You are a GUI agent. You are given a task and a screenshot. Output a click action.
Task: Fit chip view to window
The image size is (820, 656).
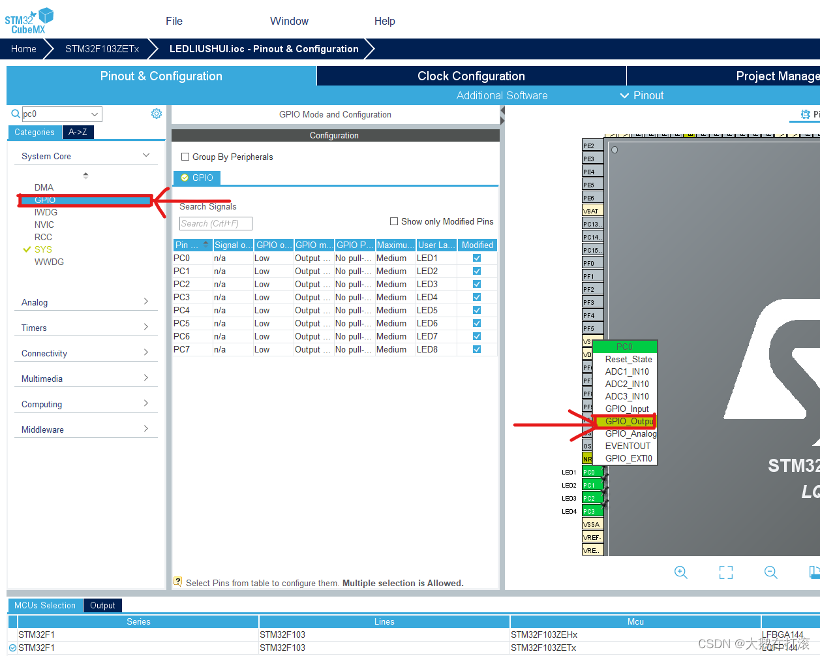[x=726, y=572]
